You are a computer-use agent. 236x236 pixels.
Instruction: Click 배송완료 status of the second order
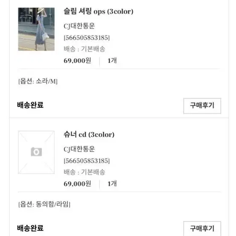pyautogui.click(x=30, y=228)
